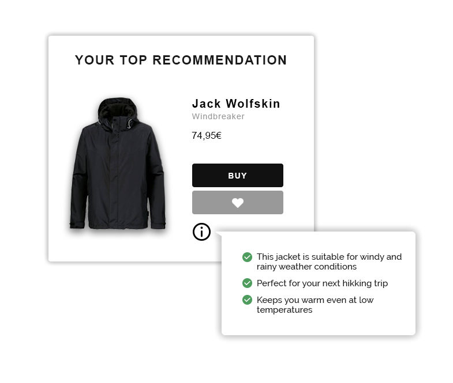Image resolution: width=453 pixels, height=383 pixels.
Task: Click green check beside hikking trip line
Action: click(x=247, y=283)
